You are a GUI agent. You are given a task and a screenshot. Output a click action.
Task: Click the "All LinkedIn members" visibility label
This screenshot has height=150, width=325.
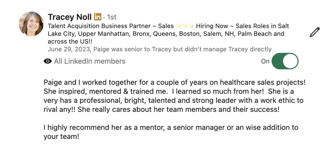90,61
